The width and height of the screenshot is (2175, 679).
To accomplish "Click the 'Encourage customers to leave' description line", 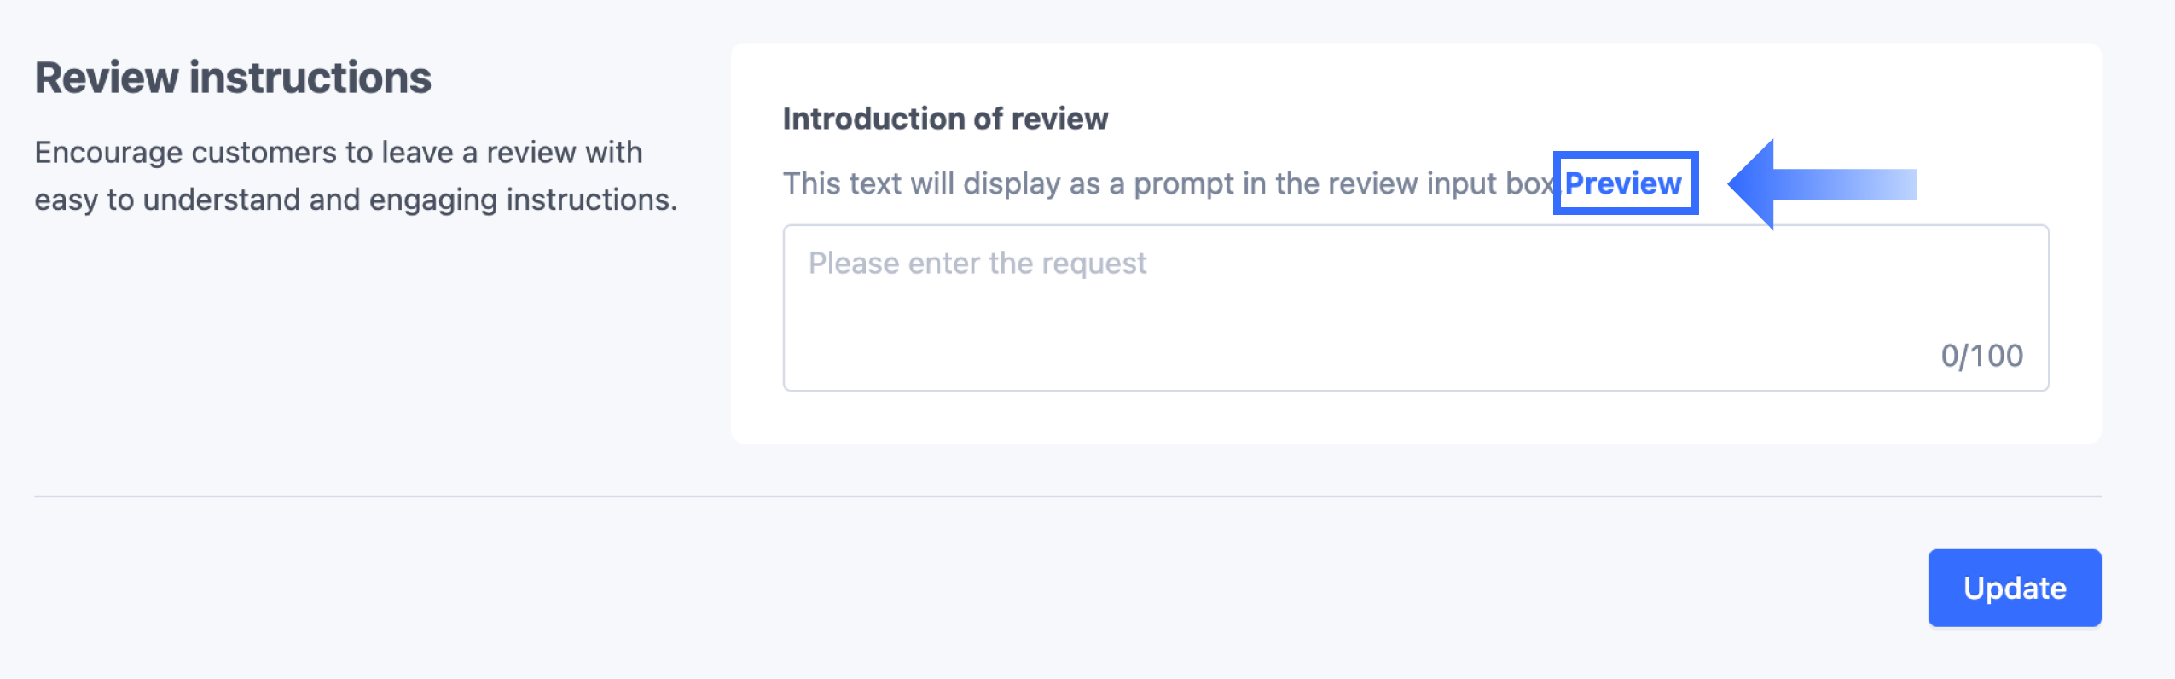I will tap(339, 153).
